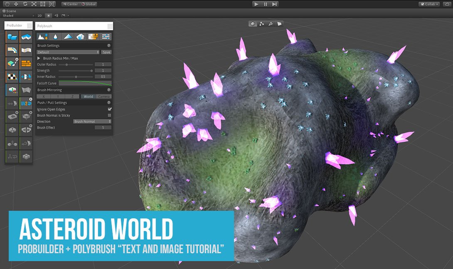
Task: Switch to ProBuilder Face selection mode
Action: (279, 24)
